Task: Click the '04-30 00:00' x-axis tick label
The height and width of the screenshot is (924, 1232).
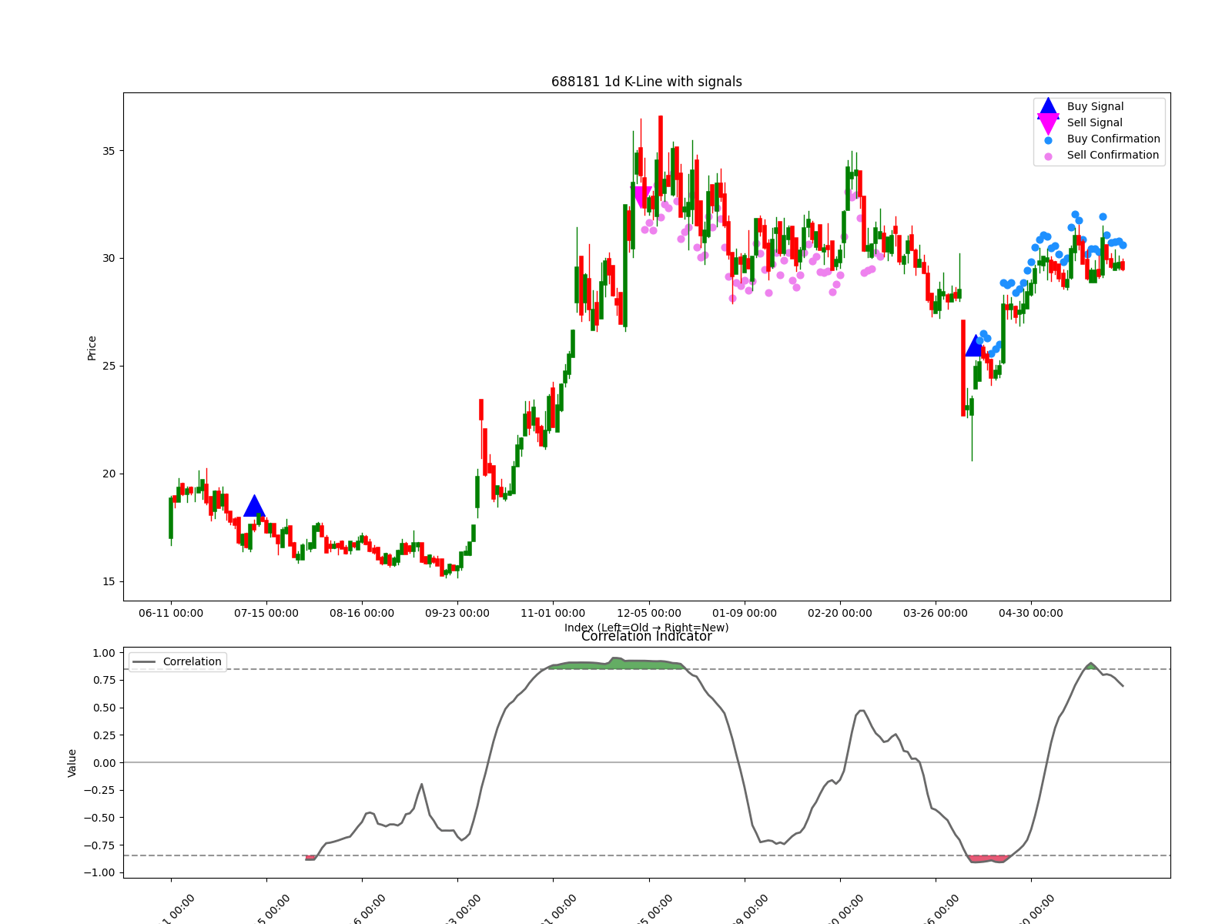Action: (x=1031, y=614)
